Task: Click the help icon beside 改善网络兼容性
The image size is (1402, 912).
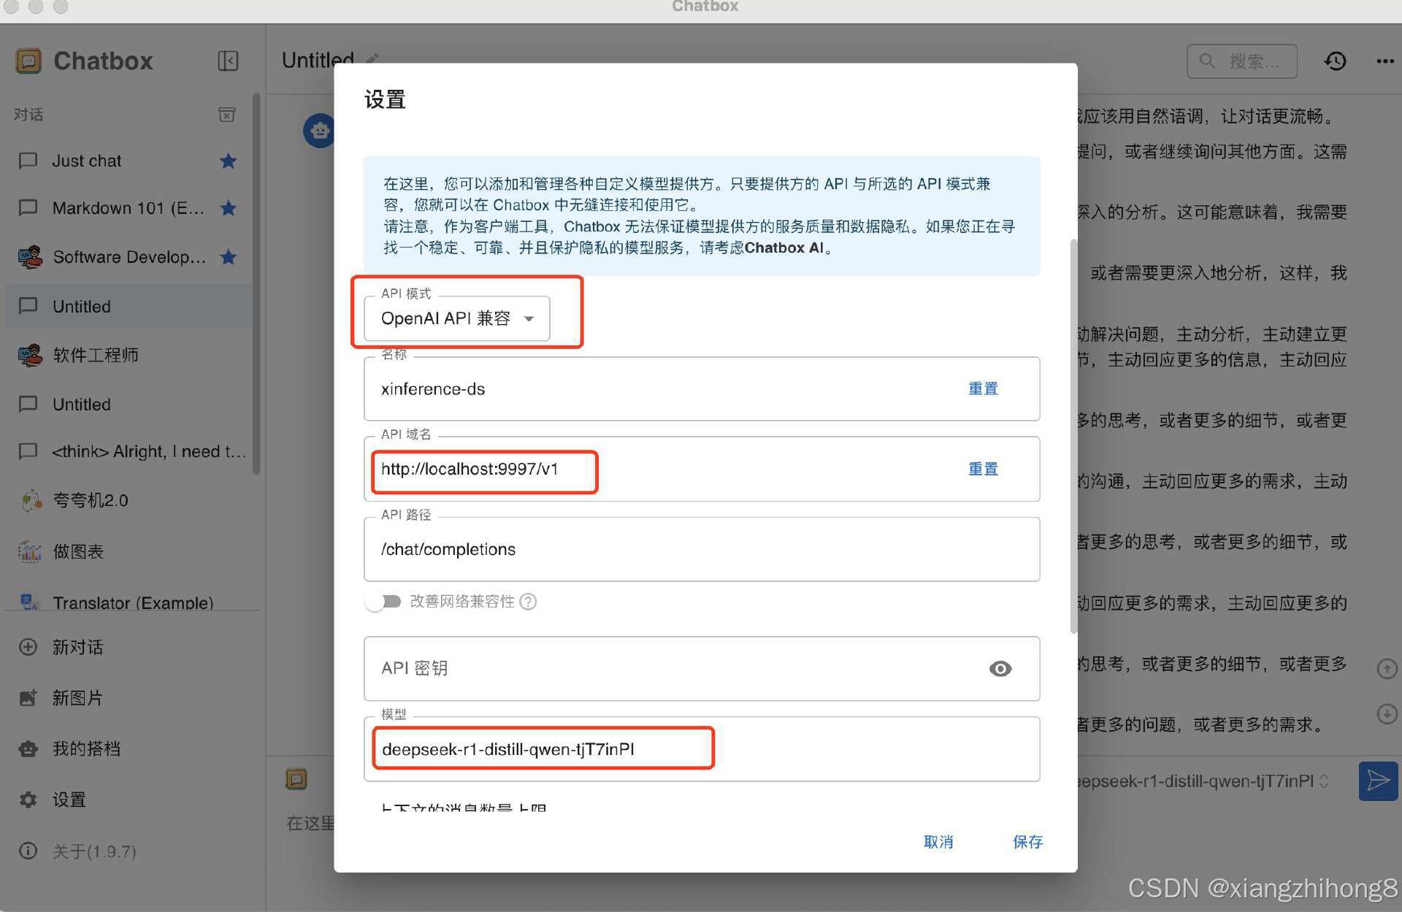Action: click(528, 601)
